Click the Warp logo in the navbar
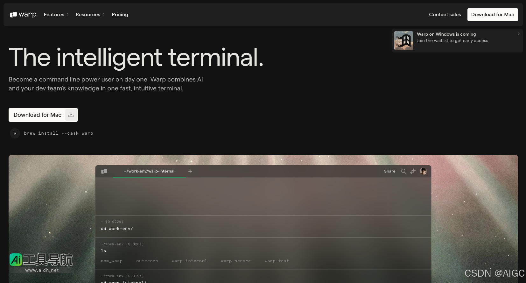The image size is (526, 283). pos(23,15)
